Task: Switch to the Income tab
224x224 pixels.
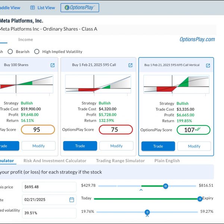Action: pyautogui.click(x=25, y=40)
